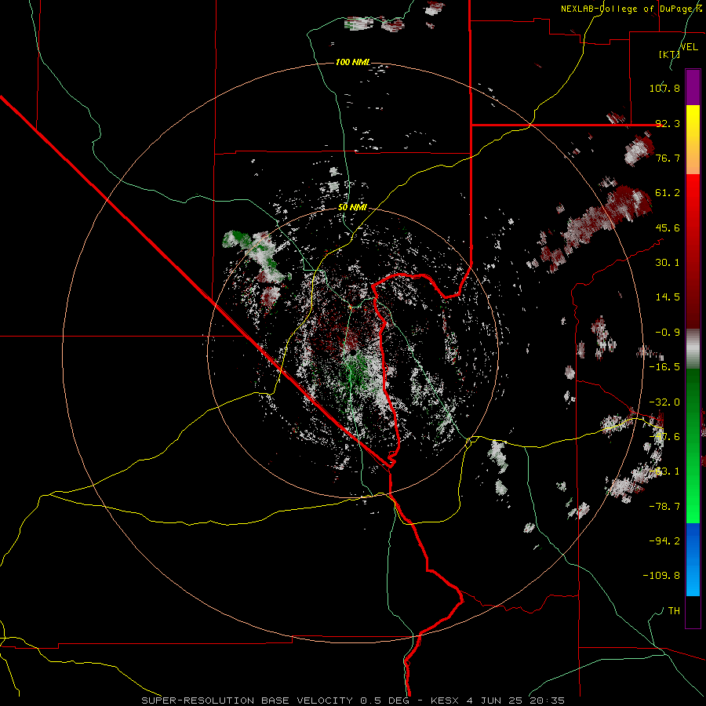Click the -78.7 velocity scale label
Image resolution: width=706 pixels, height=706 pixels.
(x=664, y=507)
